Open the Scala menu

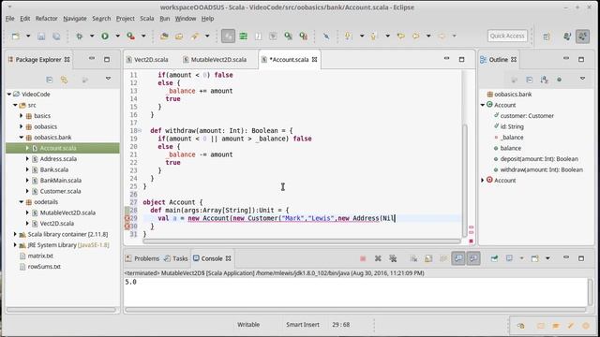(x=147, y=19)
